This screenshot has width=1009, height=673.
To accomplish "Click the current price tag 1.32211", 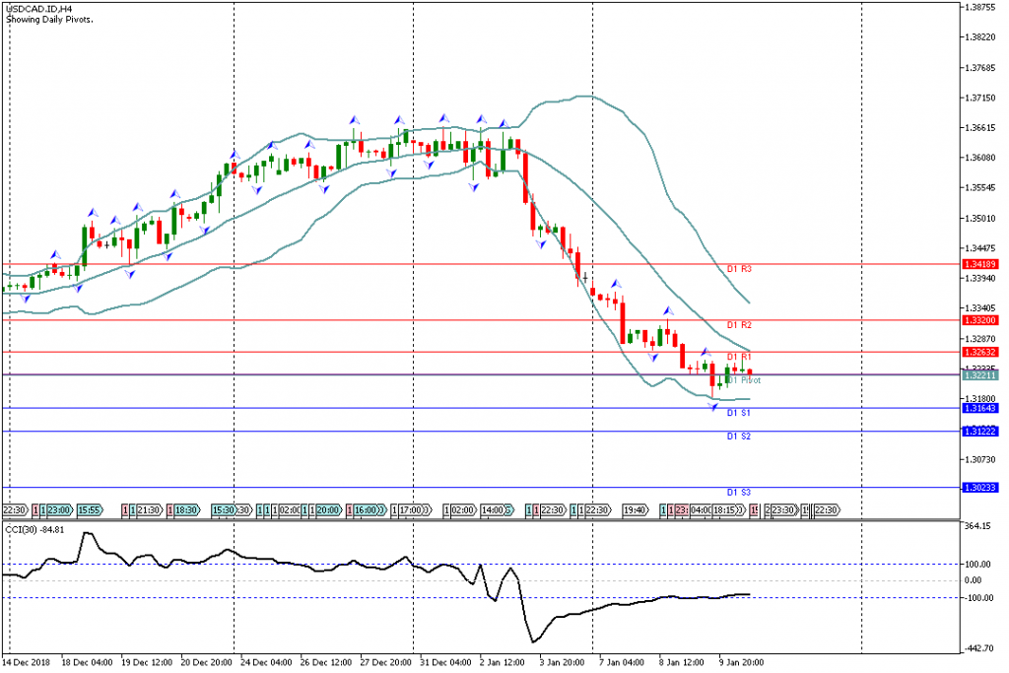I will tap(982, 375).
